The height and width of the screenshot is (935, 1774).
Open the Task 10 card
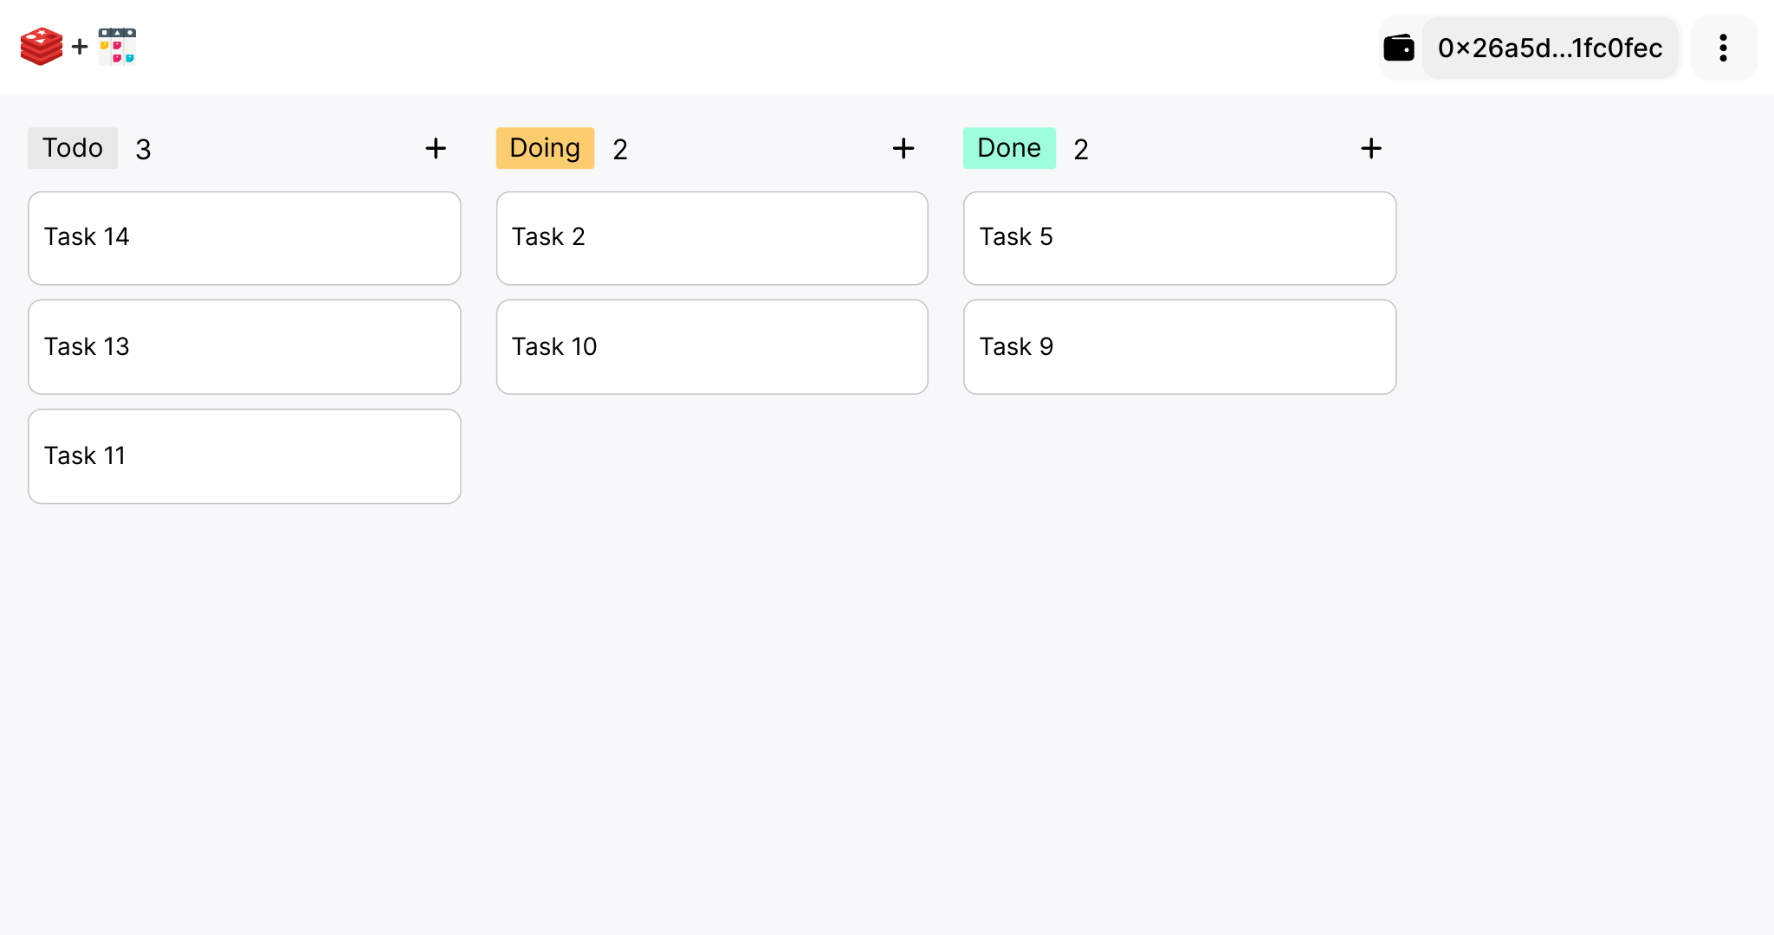click(x=711, y=346)
